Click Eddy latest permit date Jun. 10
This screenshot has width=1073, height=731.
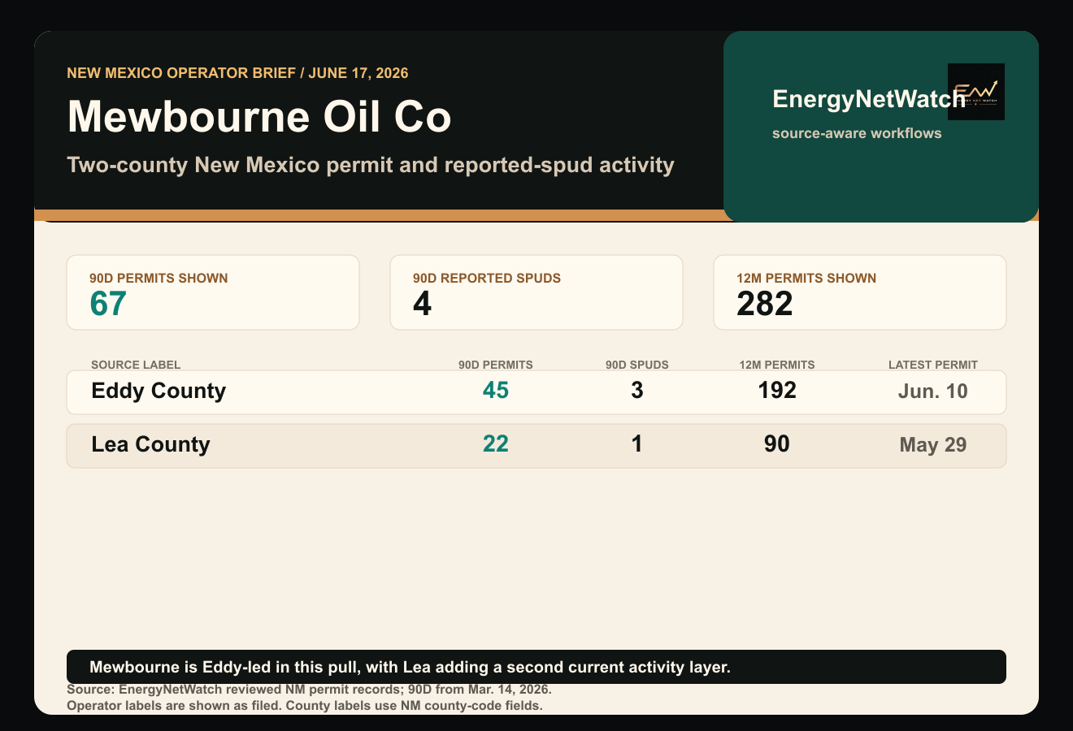point(933,391)
